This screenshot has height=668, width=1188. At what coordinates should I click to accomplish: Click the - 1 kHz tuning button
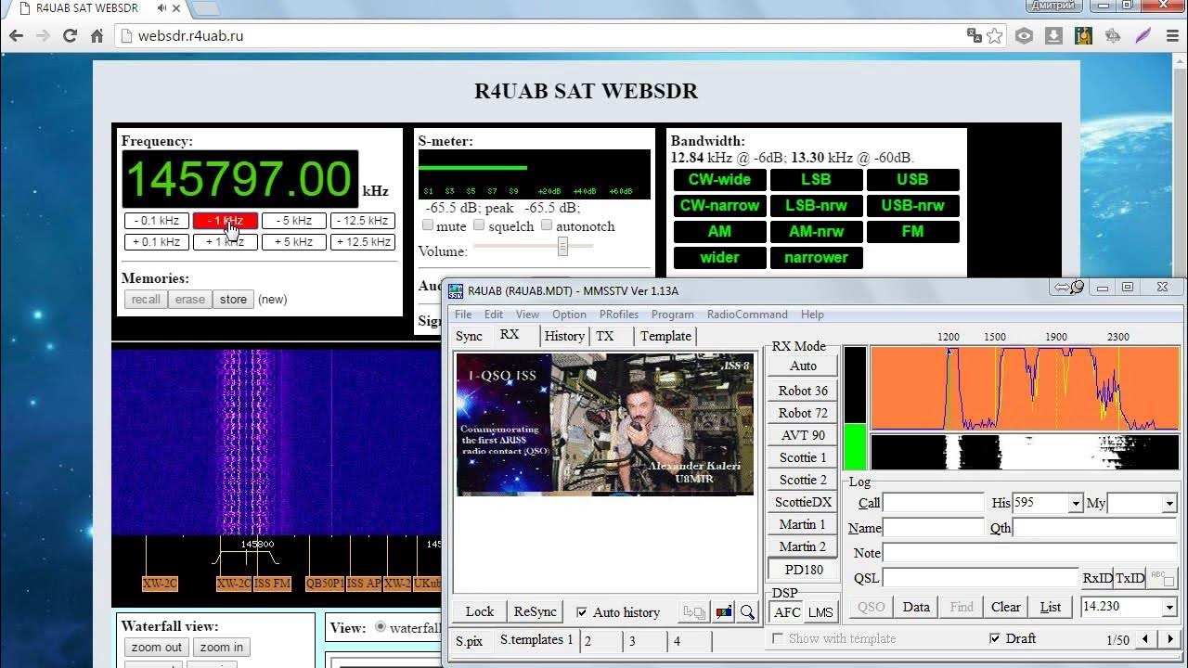coord(226,221)
